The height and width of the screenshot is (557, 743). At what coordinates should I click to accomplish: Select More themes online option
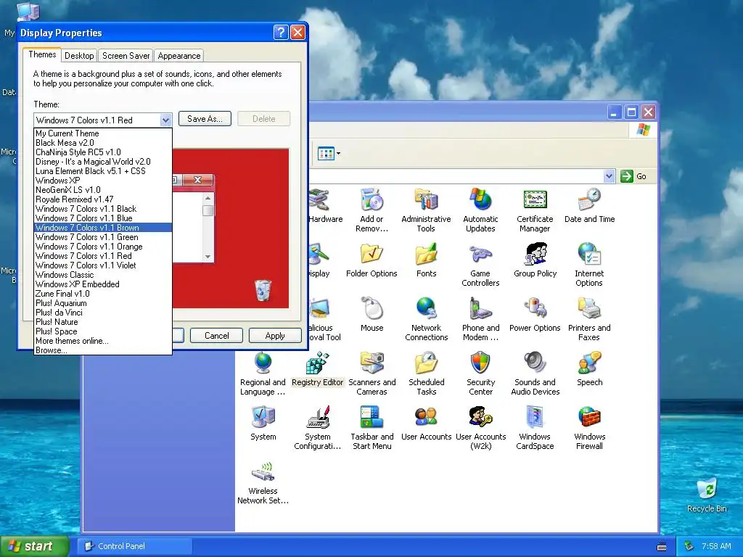(x=103, y=341)
